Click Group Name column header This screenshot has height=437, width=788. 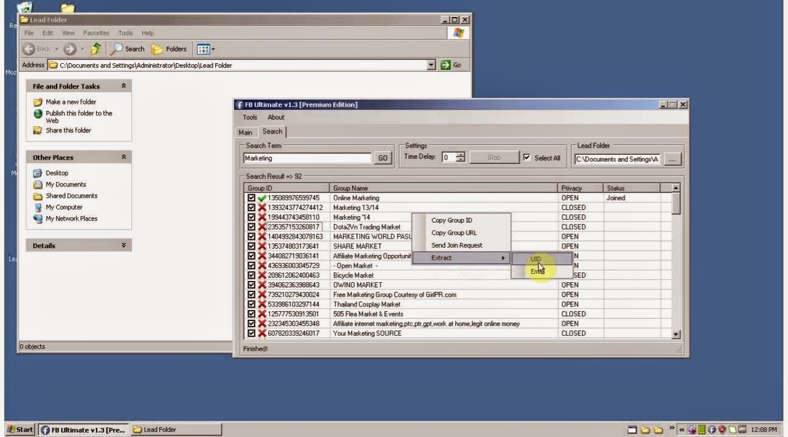pos(444,188)
